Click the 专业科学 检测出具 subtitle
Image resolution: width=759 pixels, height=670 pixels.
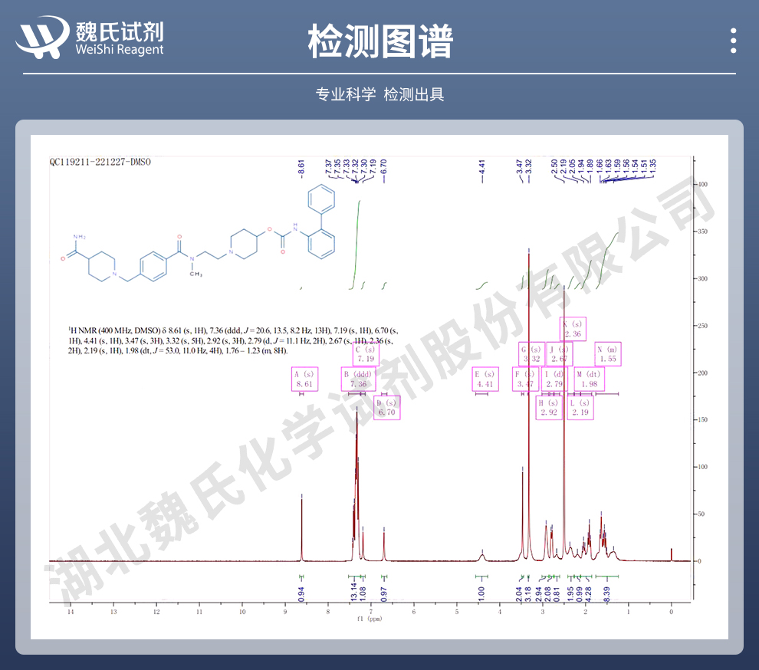tap(380, 94)
